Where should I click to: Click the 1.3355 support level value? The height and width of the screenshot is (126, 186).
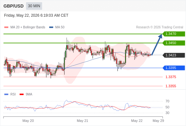[x=171, y=86]
